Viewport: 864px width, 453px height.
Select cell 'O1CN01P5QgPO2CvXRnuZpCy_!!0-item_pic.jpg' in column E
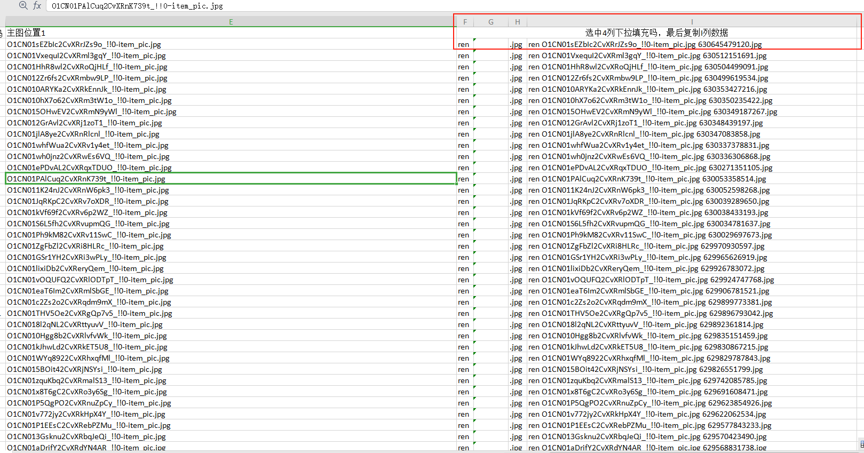click(231, 403)
